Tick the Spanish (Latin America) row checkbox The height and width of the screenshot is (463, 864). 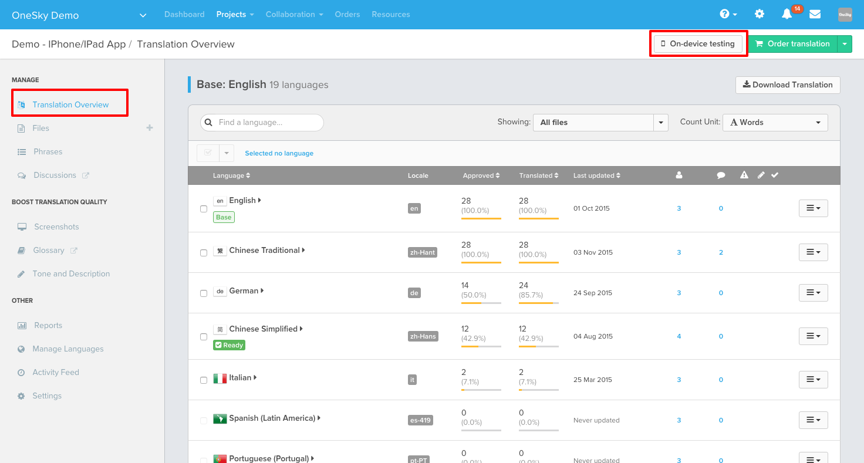tap(204, 421)
